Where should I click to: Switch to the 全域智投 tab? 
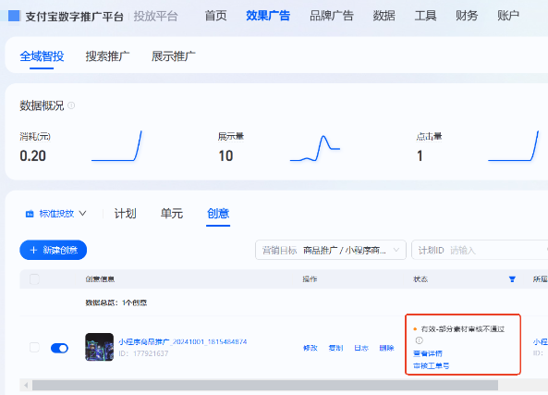tap(42, 56)
